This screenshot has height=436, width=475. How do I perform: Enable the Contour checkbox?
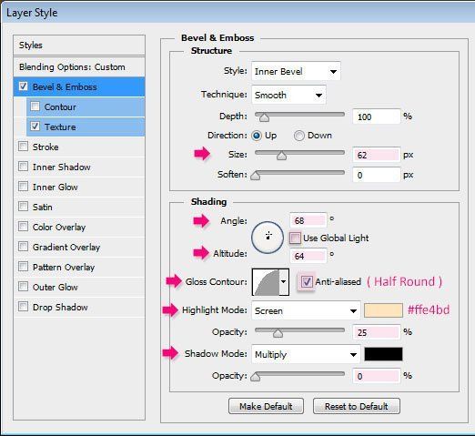35,106
